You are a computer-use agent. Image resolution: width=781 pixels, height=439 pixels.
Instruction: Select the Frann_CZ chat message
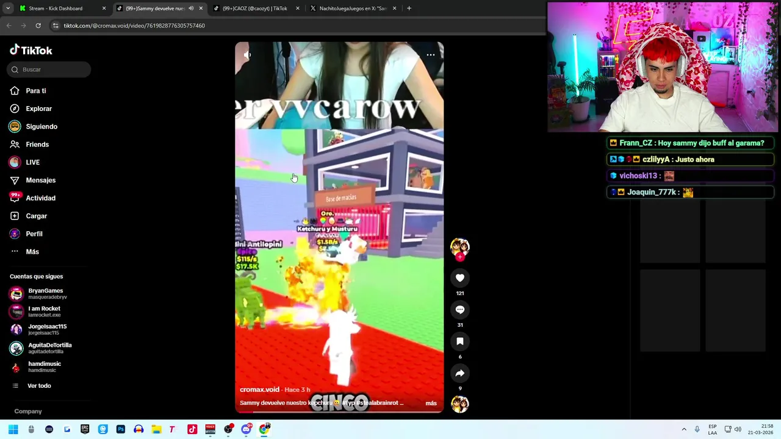point(691,143)
